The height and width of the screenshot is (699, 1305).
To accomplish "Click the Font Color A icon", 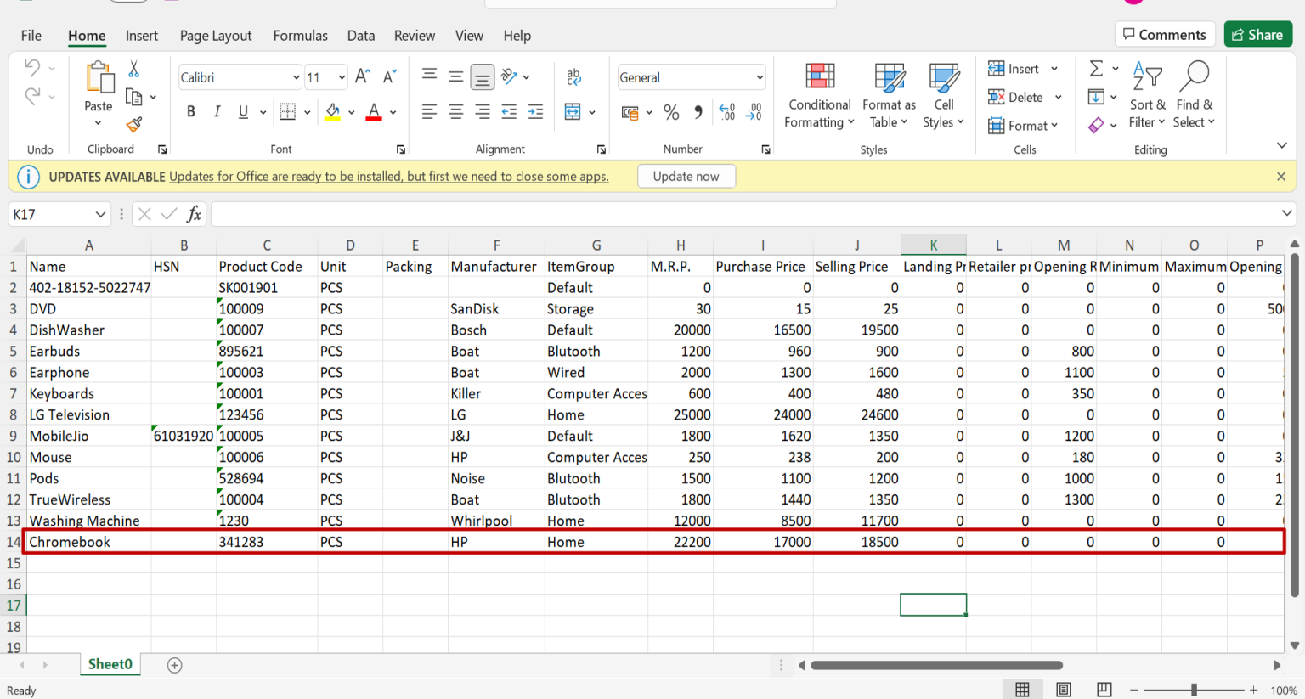I will pos(374,111).
